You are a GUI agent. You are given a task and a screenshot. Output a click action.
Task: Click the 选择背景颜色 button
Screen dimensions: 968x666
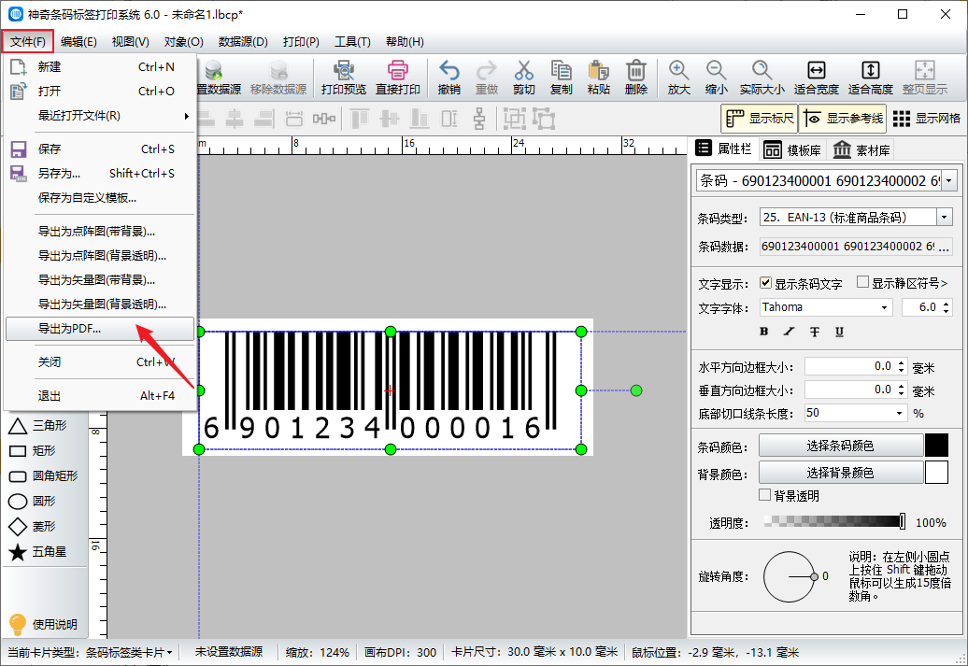840,473
